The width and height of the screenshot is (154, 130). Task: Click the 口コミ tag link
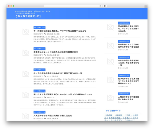point(52,97)
